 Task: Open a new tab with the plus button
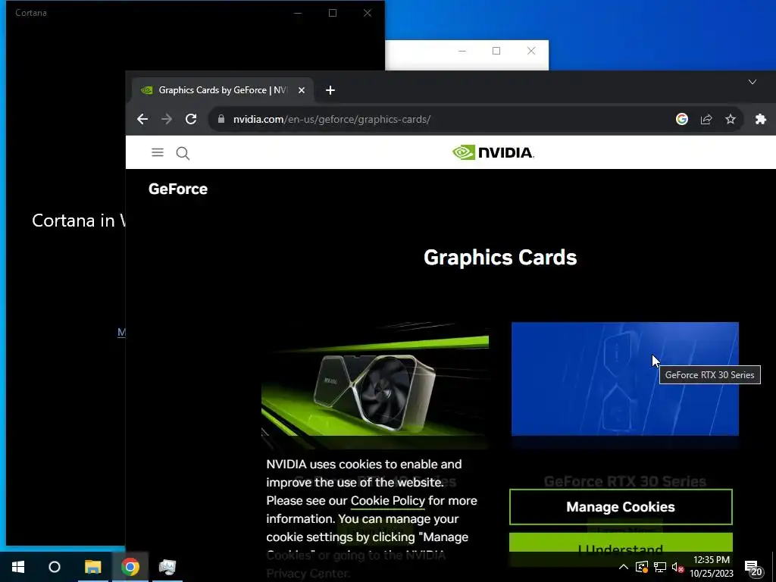coord(330,90)
